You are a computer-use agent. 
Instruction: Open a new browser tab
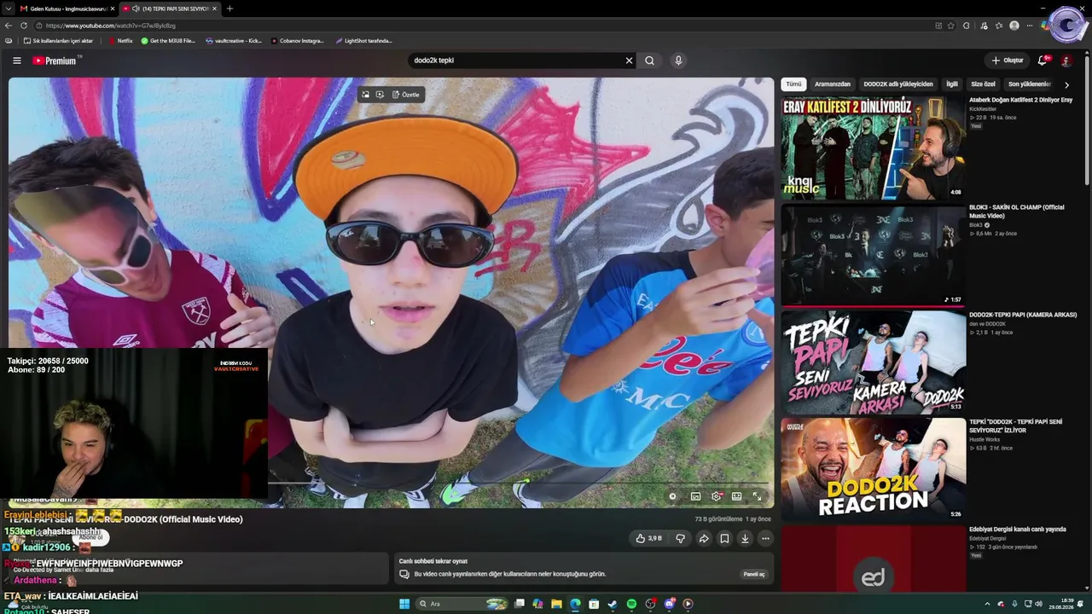click(229, 9)
